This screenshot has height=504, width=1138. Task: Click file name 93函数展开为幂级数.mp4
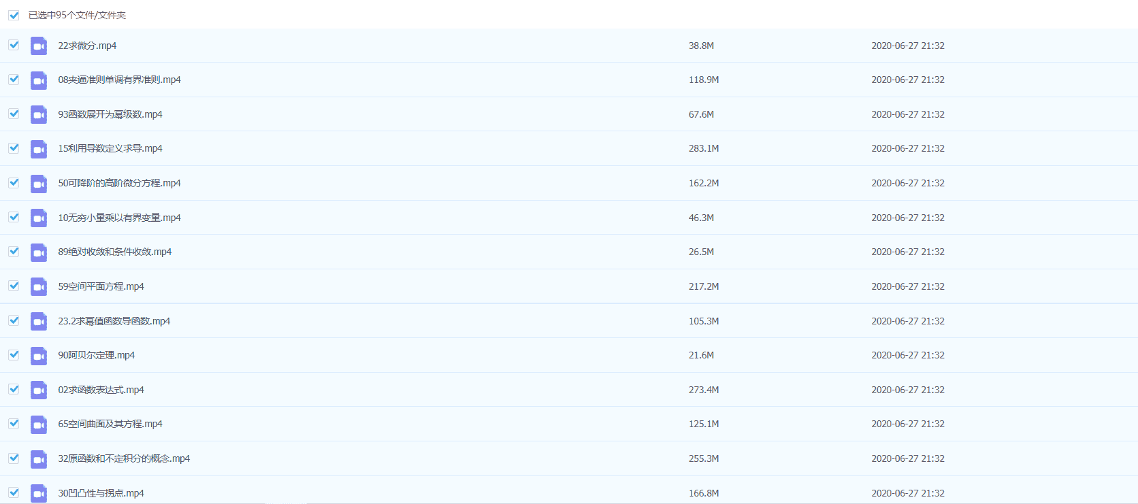(x=110, y=114)
